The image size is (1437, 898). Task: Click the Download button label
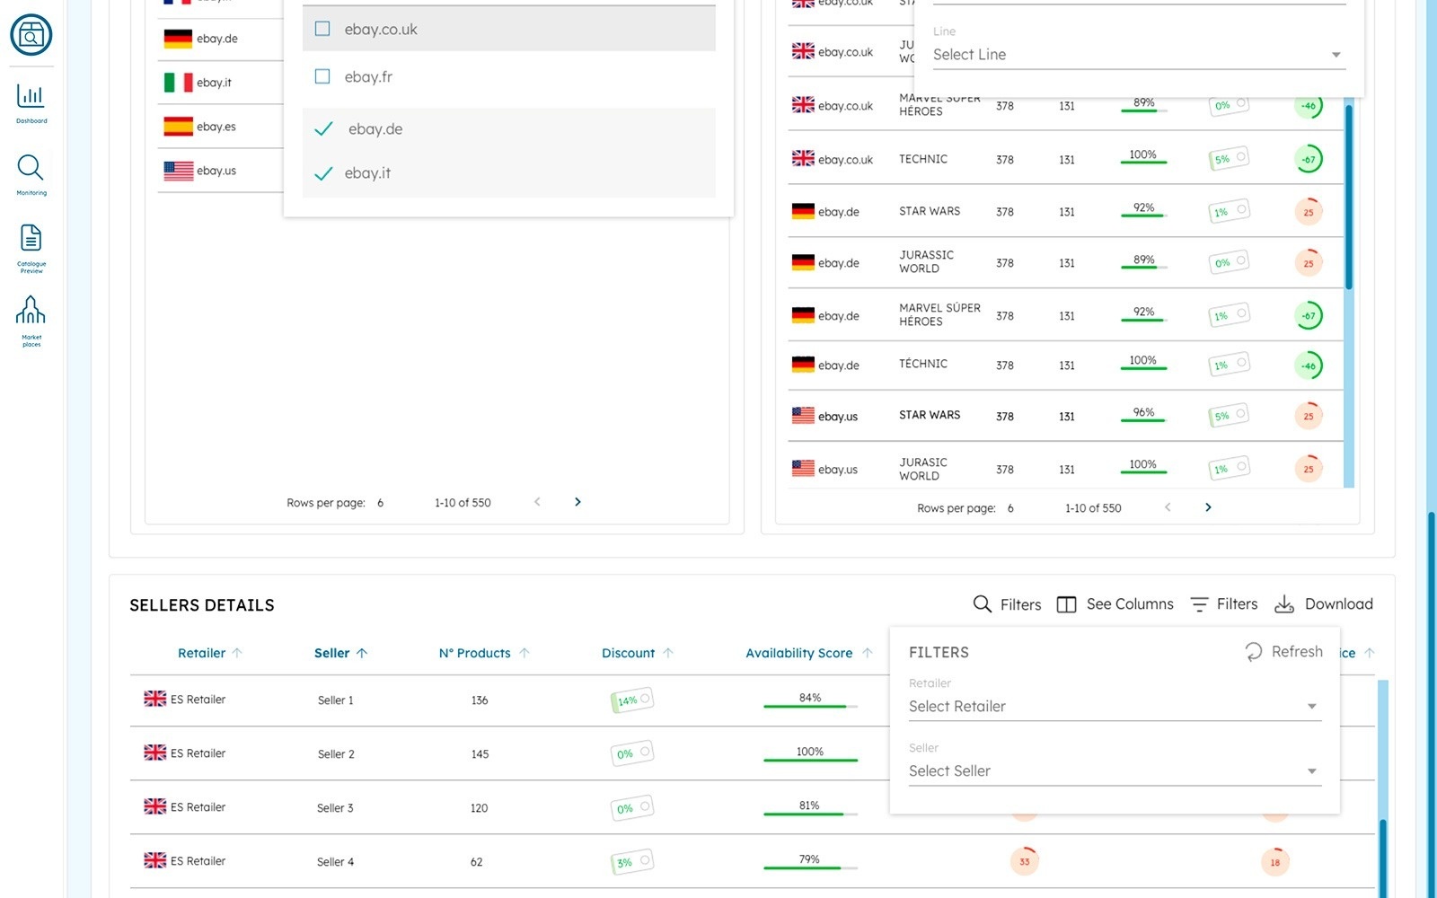[x=1338, y=604]
